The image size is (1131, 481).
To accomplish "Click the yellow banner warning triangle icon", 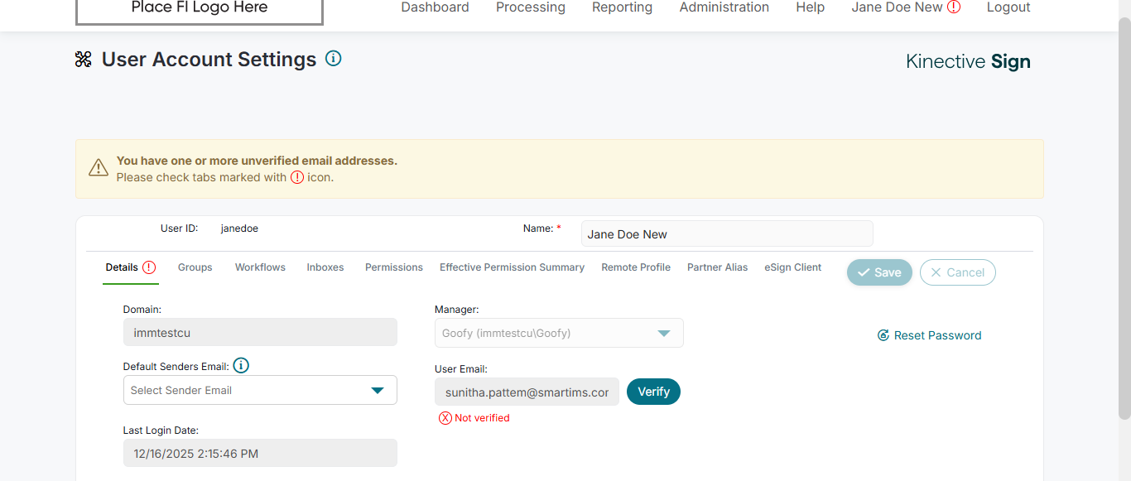I will (99, 168).
